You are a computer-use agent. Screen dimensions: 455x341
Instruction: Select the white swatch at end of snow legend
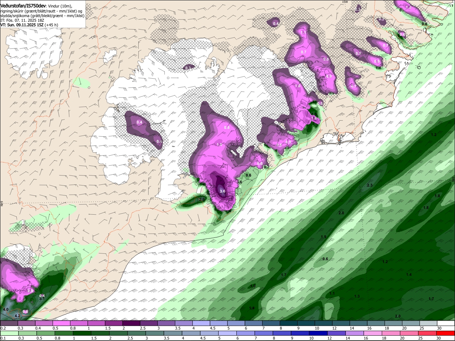[446, 323]
